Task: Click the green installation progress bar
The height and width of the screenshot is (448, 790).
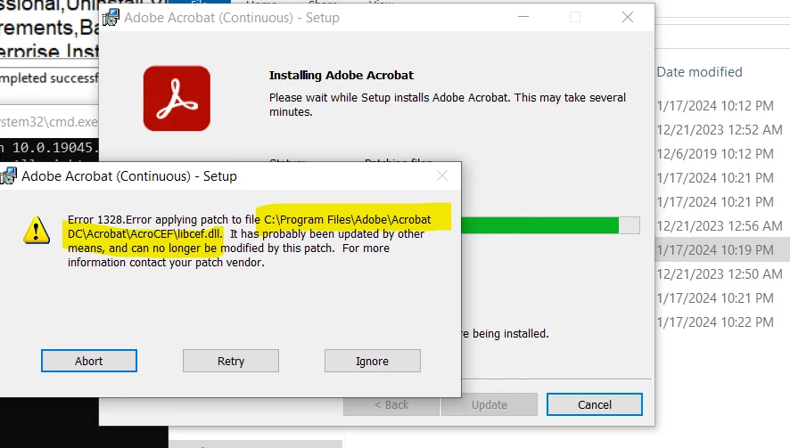Action: point(539,225)
